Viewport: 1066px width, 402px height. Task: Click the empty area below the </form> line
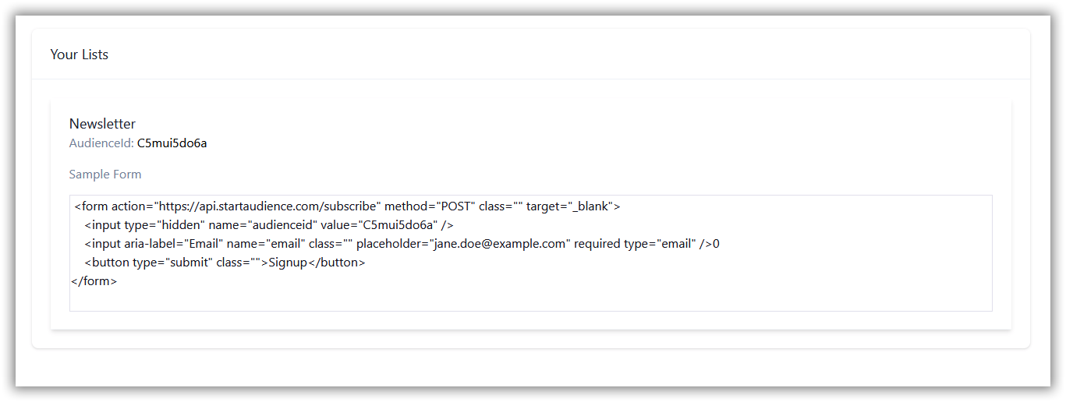pos(530,300)
